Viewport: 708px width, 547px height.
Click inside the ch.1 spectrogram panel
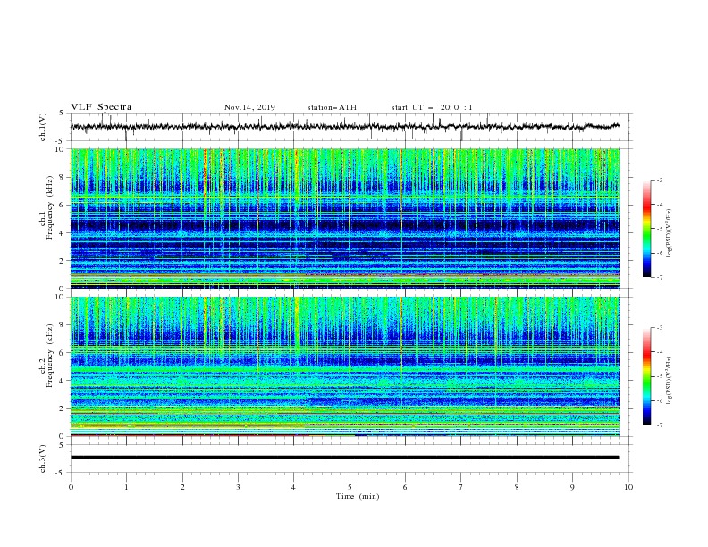[x=344, y=218]
